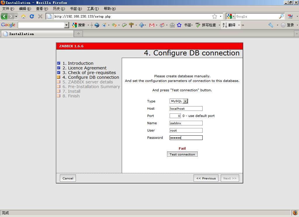Run 拼写检查 spell check
This screenshot has height=217, width=299.
206,25
